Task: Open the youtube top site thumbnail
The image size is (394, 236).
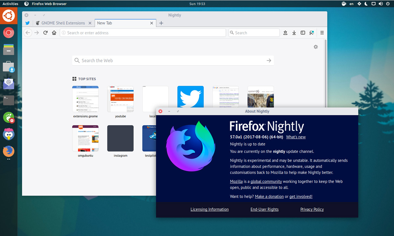Action: click(x=120, y=99)
